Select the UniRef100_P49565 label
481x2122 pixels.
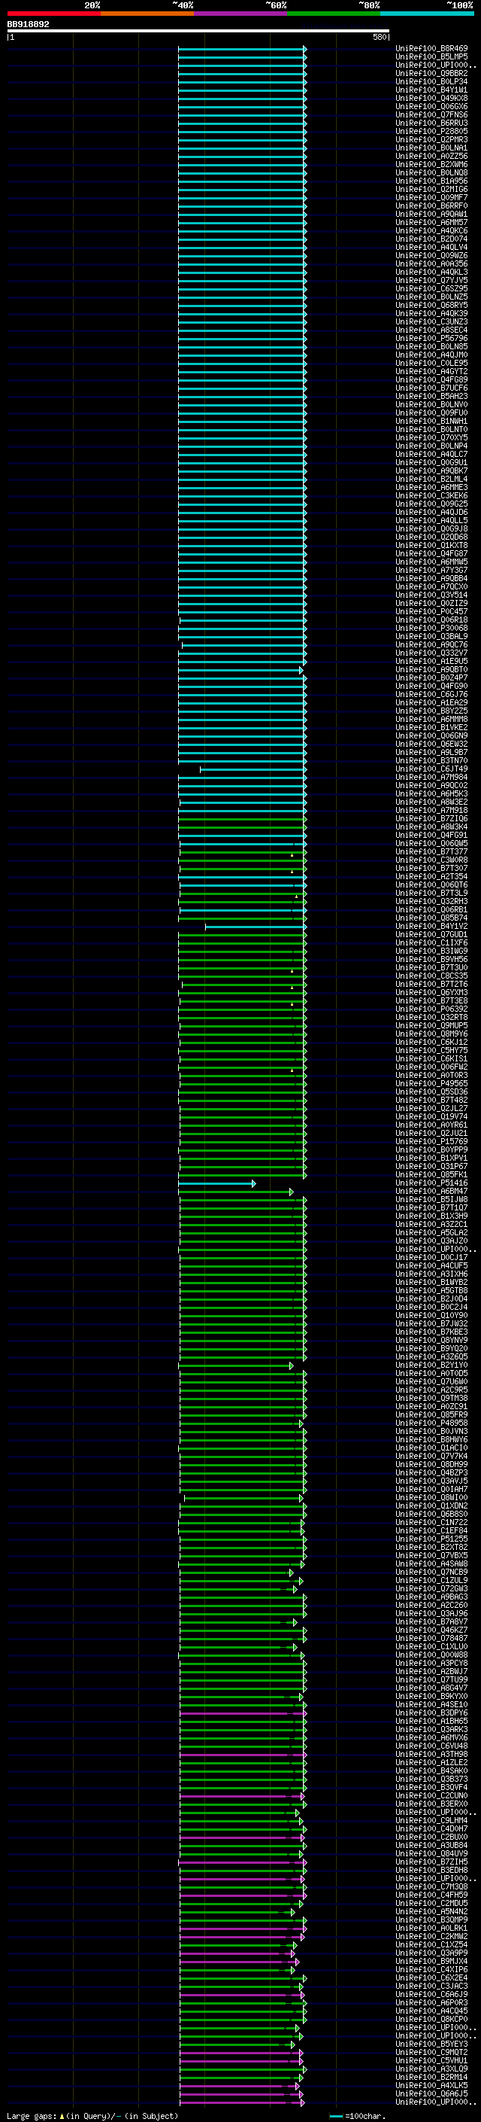[x=431, y=1083]
